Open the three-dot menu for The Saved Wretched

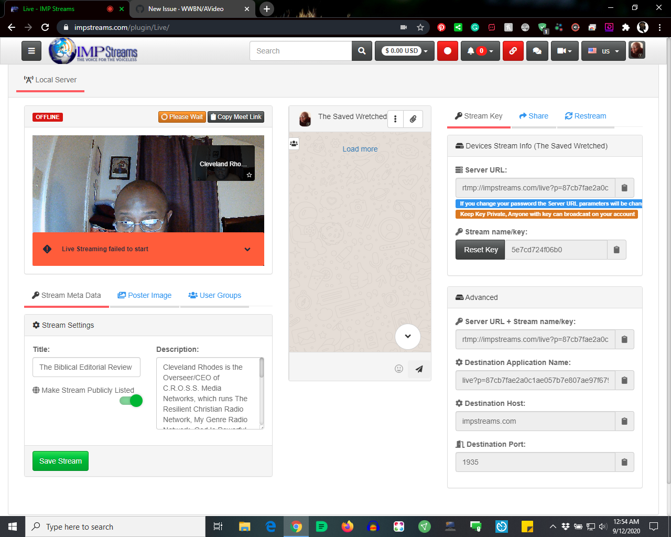(x=395, y=119)
